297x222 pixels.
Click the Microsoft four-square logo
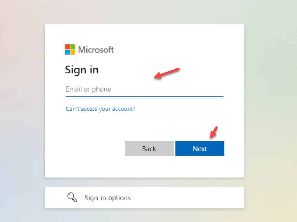point(70,50)
